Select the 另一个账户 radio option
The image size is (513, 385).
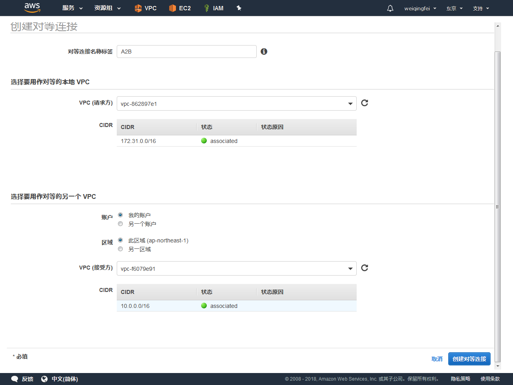(x=120, y=224)
